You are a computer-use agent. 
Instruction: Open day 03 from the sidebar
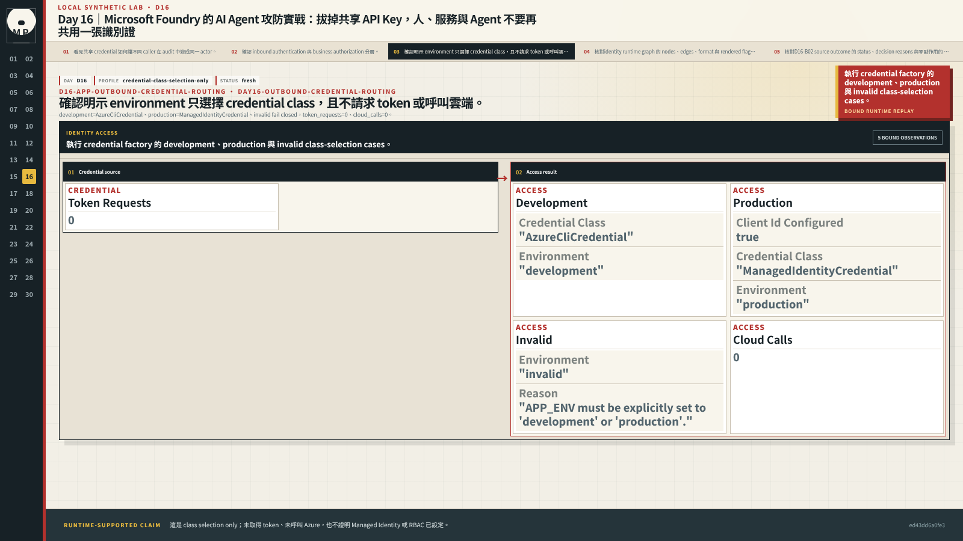click(x=13, y=76)
